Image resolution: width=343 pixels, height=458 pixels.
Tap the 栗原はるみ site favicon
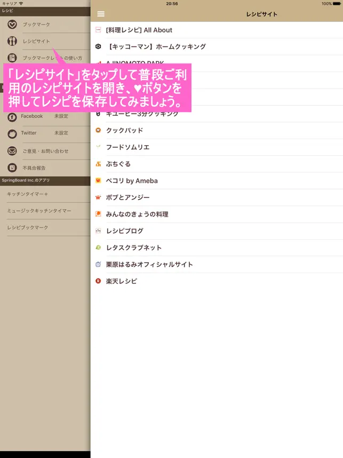(98, 264)
